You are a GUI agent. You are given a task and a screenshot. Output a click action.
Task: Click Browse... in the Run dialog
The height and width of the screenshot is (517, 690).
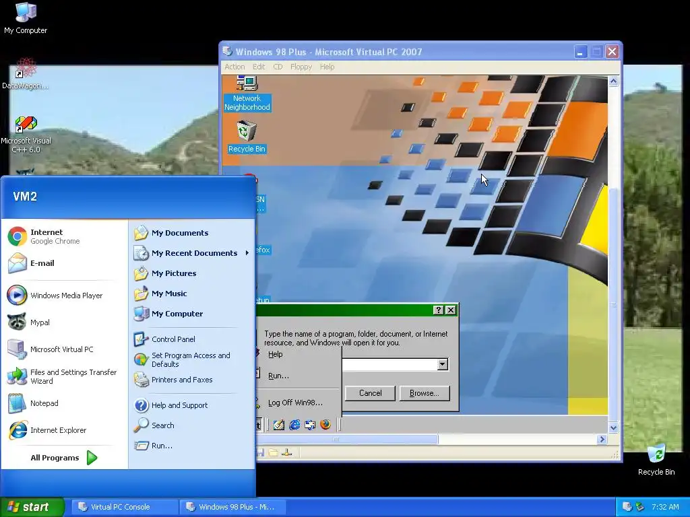[x=425, y=393]
